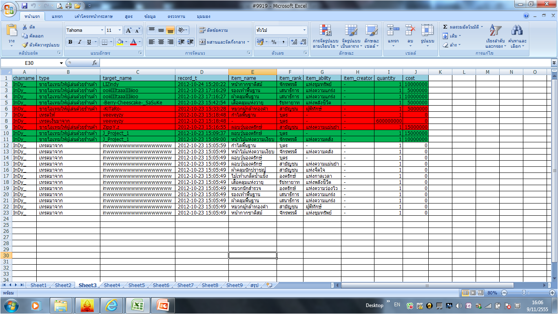Viewport: 558px width, 314px height.
Task: Open the Find and Select binoculars tool
Action: [517, 31]
